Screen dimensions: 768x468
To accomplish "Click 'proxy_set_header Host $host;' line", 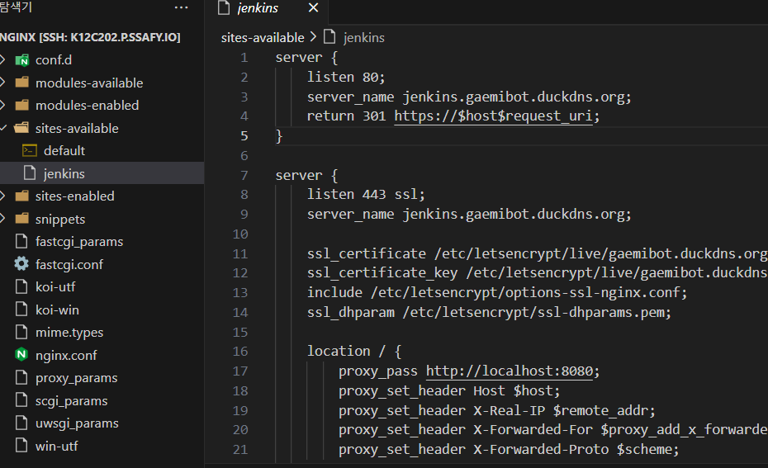I will [449, 390].
